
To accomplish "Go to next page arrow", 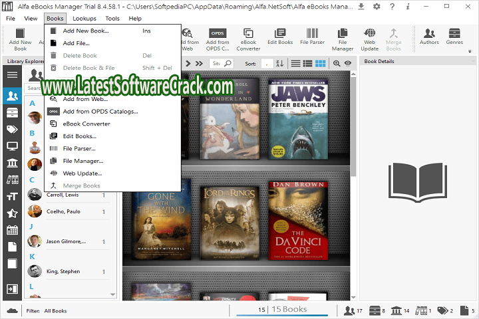I will point(188,63).
